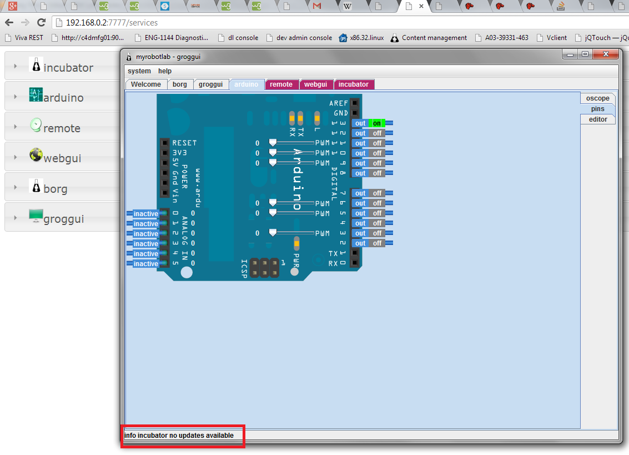Open the x86.32.linux bookmark
The image size is (629, 455).
[x=361, y=38]
